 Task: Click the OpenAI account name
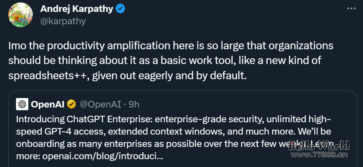pos(48,105)
